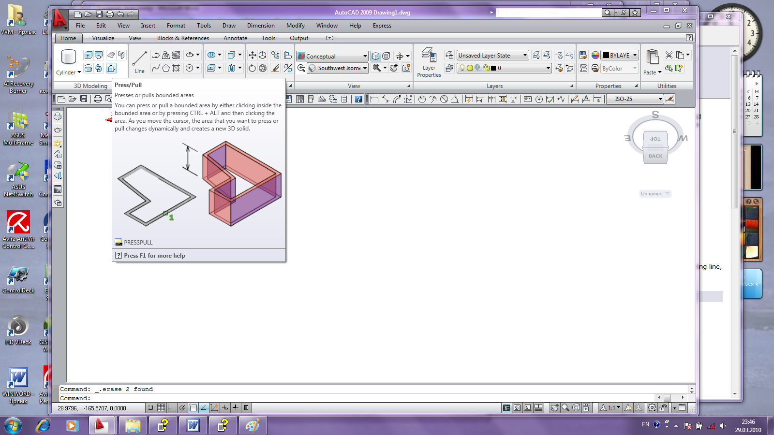
Task: Click the Unnamed UCS dropdown under ViewCube
Action: [655, 194]
